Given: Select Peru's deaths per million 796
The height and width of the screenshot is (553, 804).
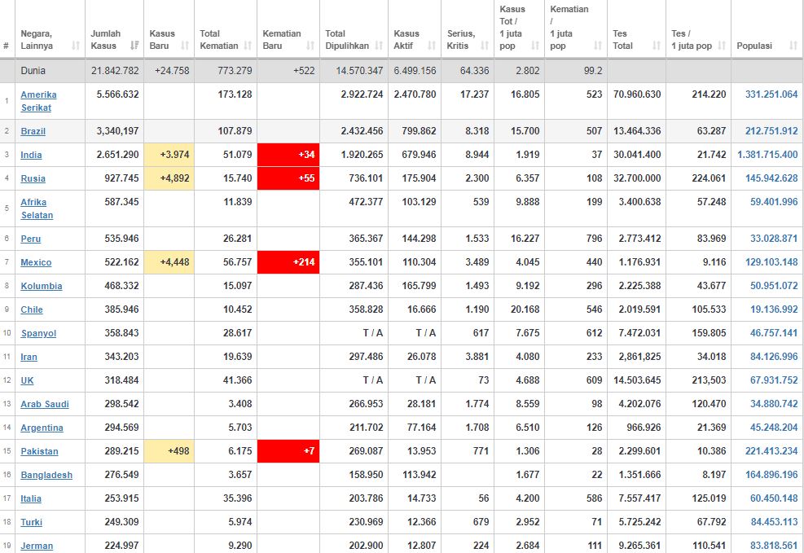Looking at the screenshot, I should coord(595,239).
